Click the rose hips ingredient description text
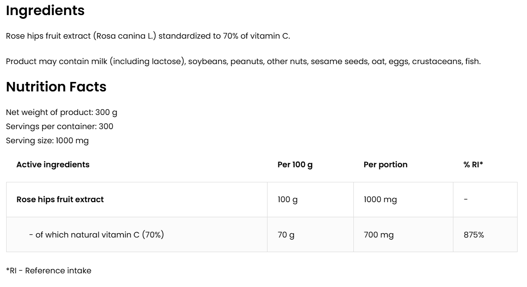The height and width of the screenshot is (287, 527). coord(148,36)
